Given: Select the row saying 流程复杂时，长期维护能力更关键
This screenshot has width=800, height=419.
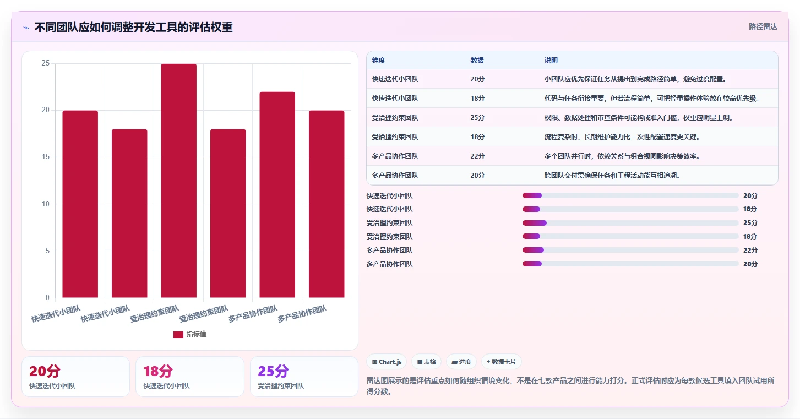Looking at the screenshot, I should (572, 137).
